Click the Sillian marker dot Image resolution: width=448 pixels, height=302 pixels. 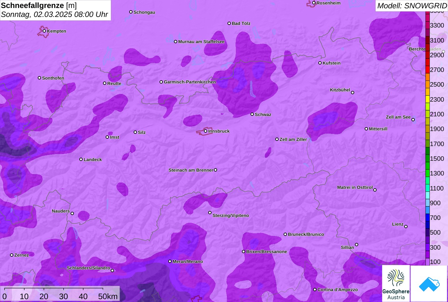[356, 245]
